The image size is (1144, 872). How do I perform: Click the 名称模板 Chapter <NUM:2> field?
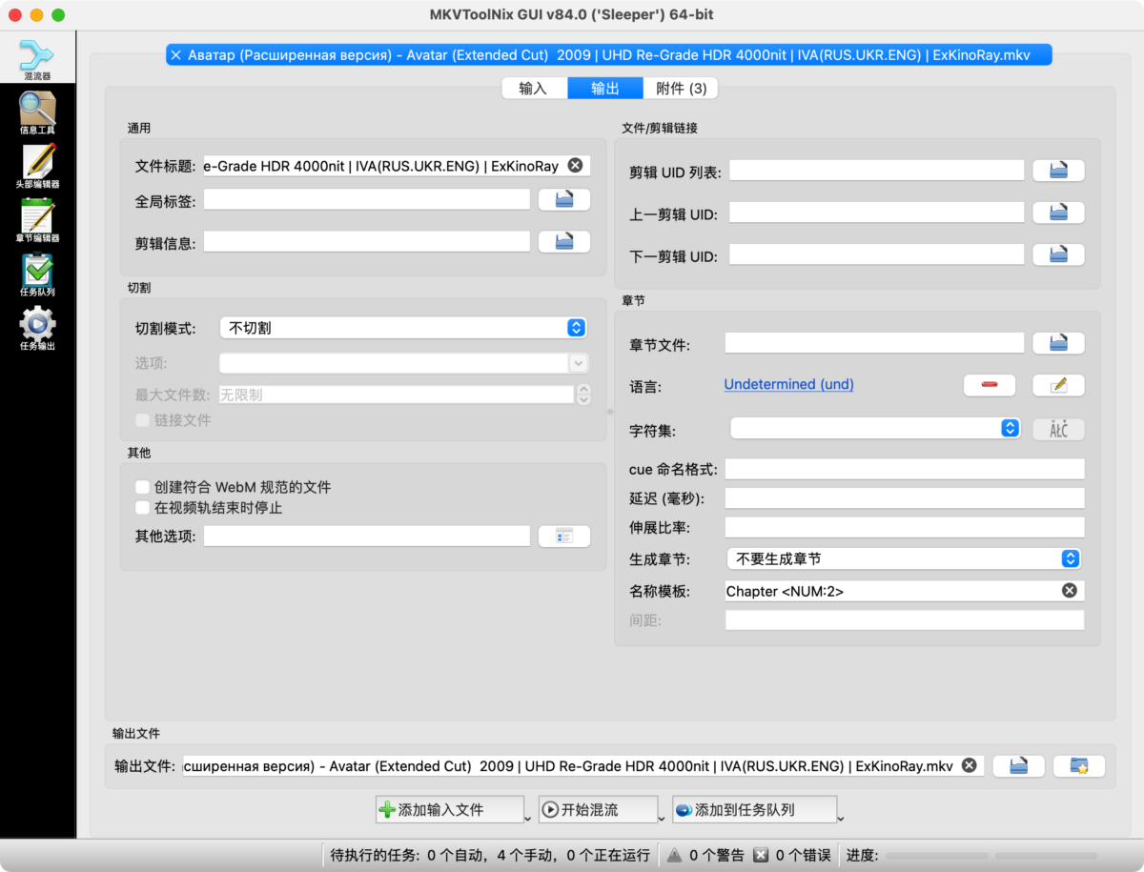tap(905, 591)
